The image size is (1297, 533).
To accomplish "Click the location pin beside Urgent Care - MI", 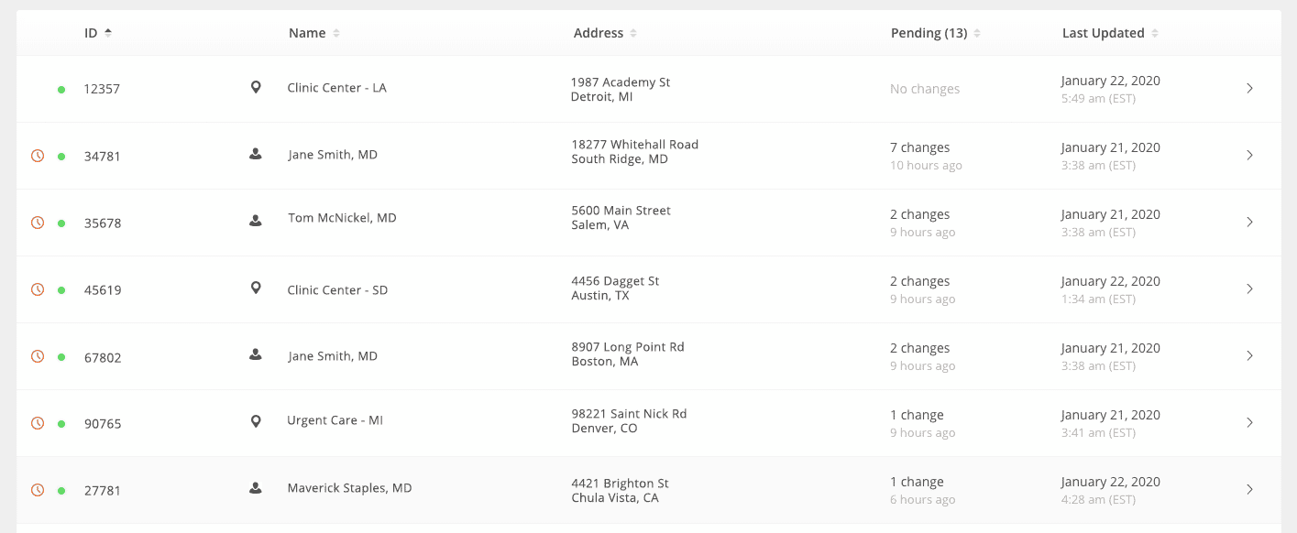I will point(256,421).
